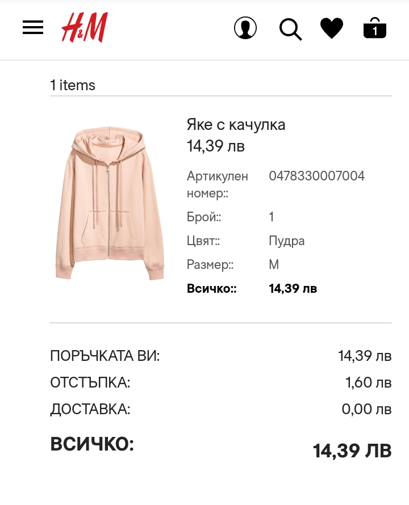Click the delivery cost 0,00 лв
Image resolution: width=409 pixels, height=505 pixels.
[x=366, y=409]
